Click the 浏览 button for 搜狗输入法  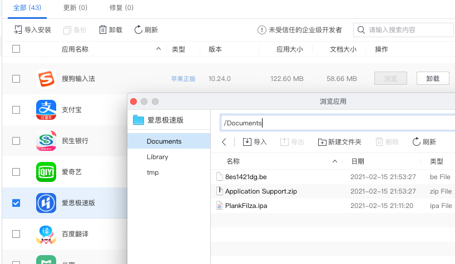tap(390, 78)
